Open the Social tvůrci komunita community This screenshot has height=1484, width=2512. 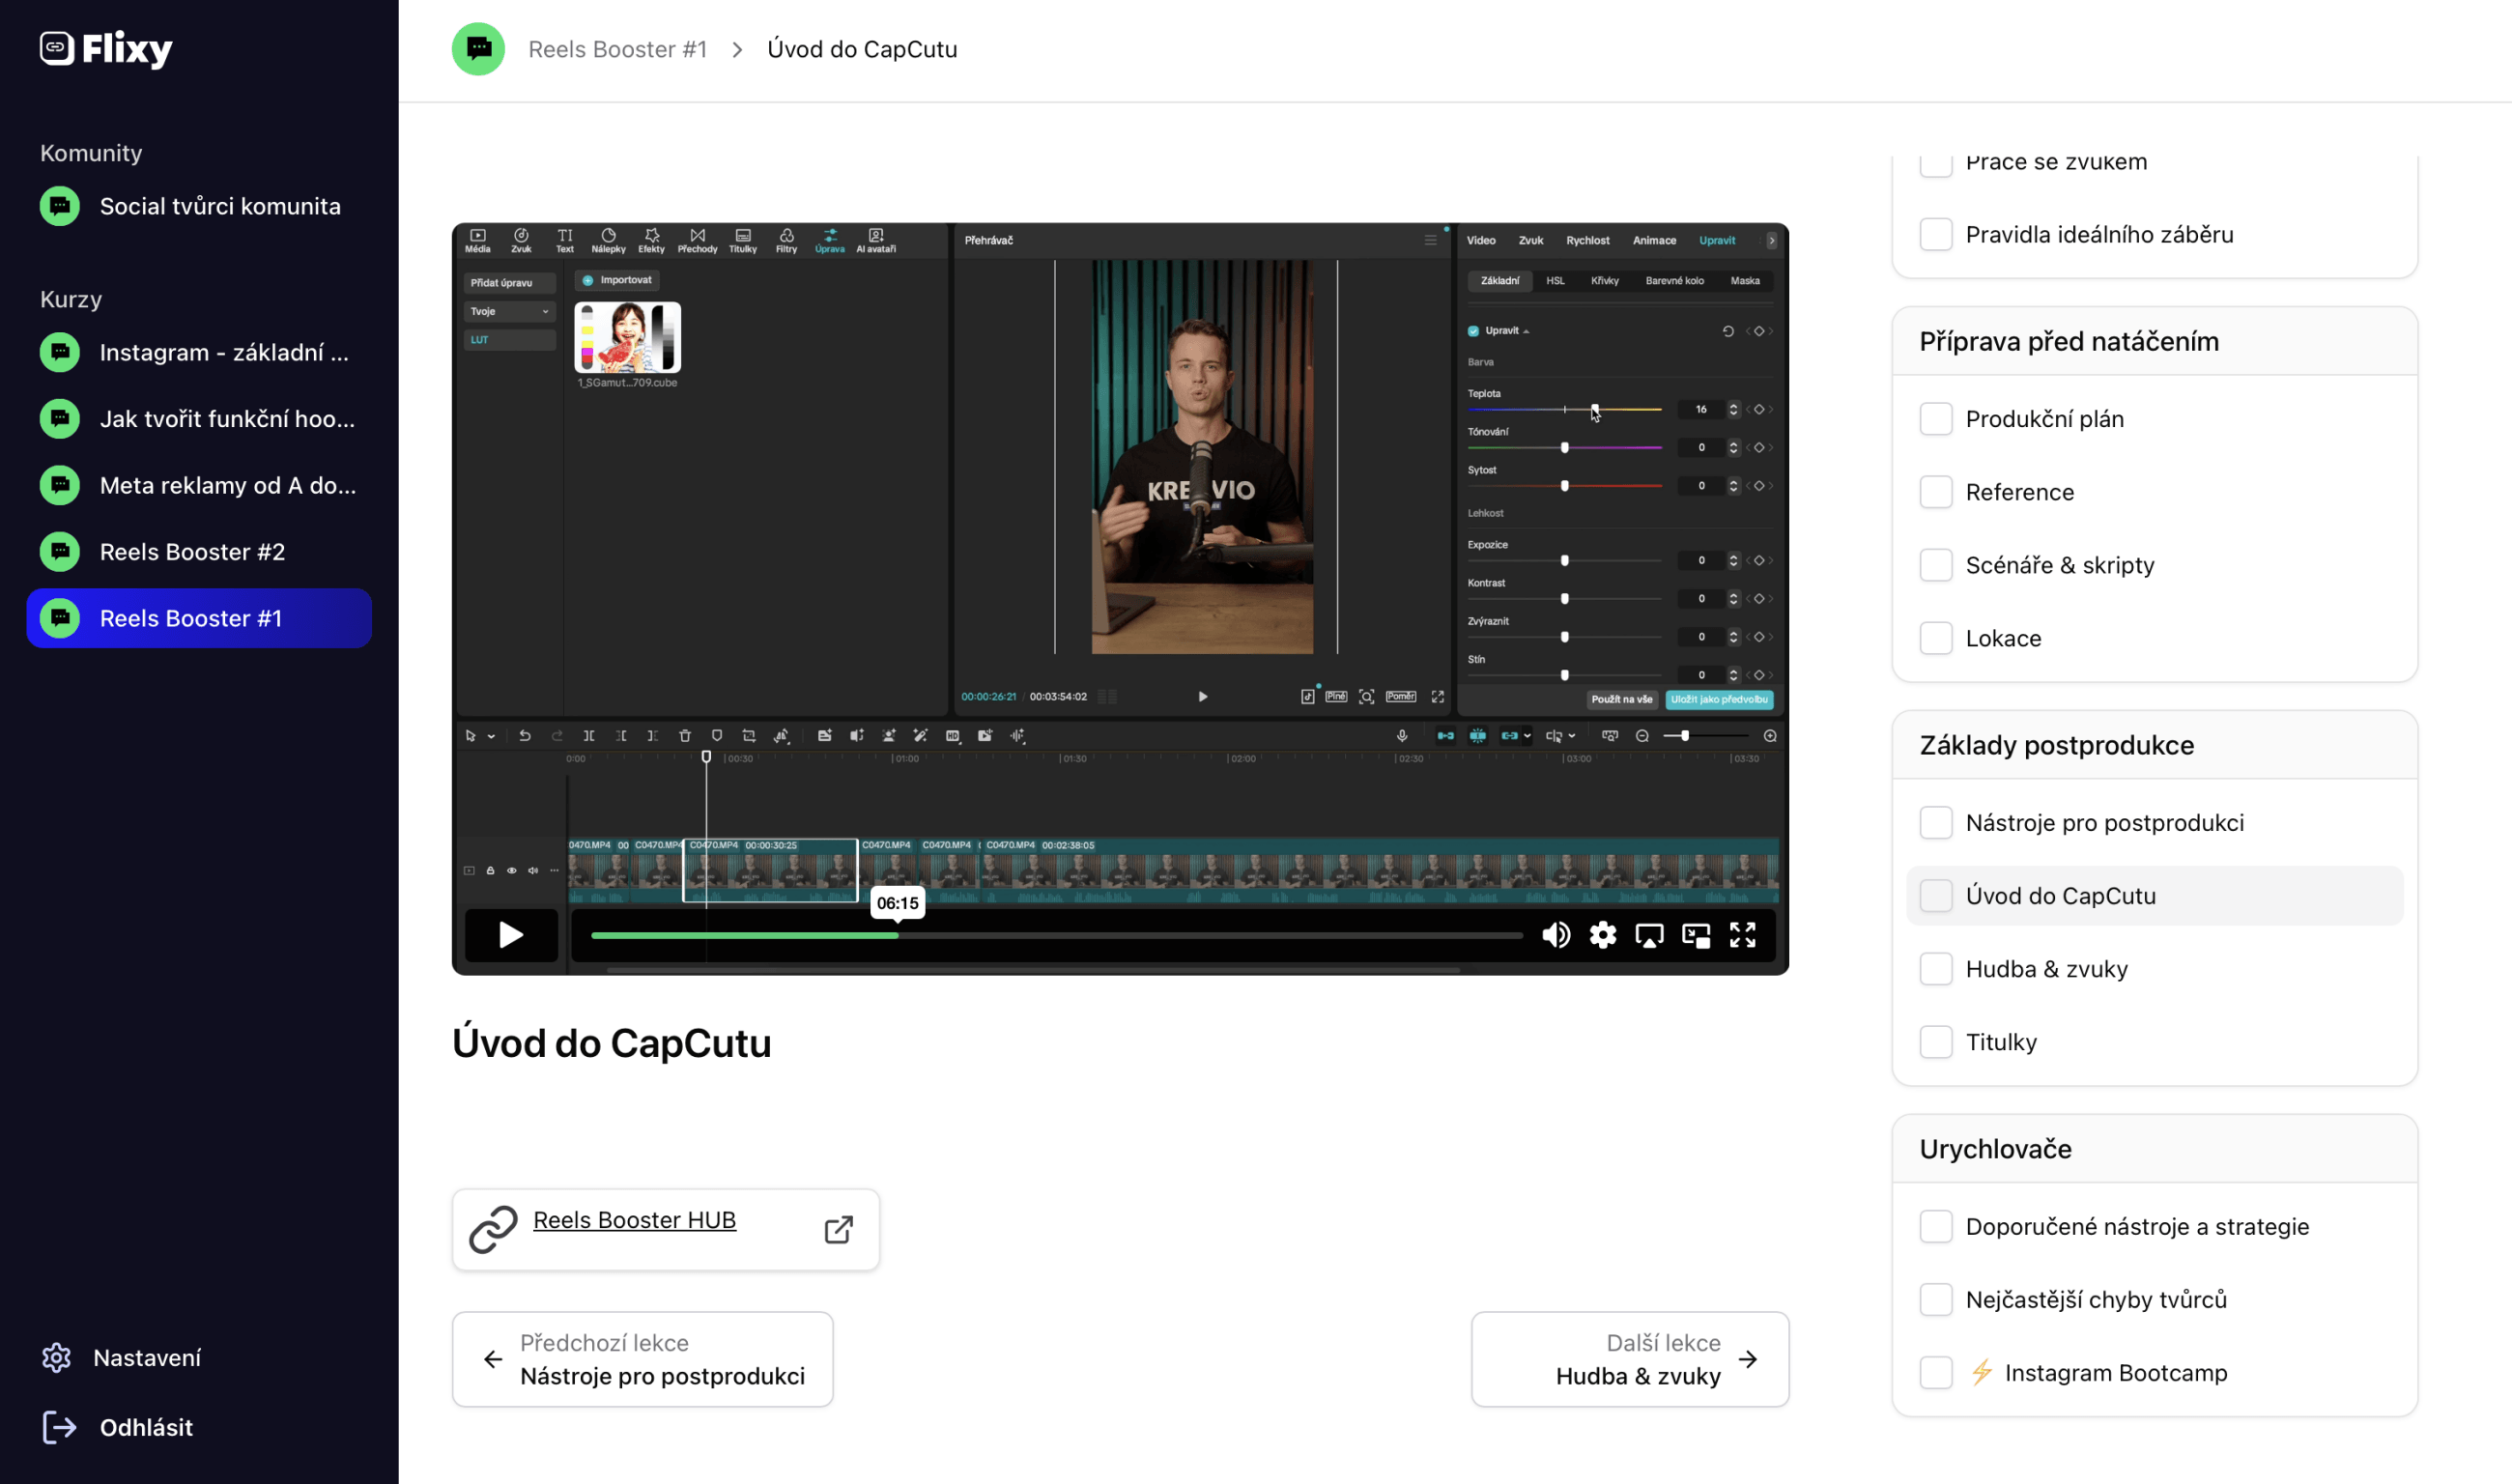pos(220,206)
